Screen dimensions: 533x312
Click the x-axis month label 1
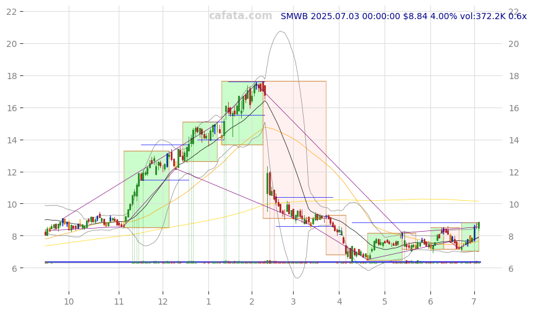coord(208,302)
